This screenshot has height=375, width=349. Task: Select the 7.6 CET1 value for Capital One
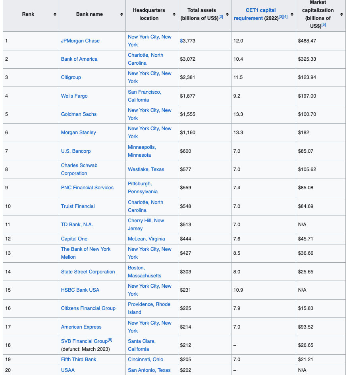coord(237,239)
